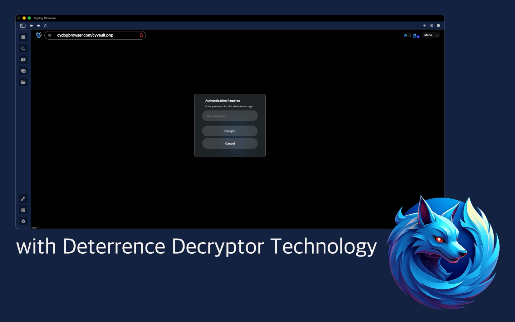Click the cydogbrowser.com/cyvault.php address field
515x322 pixels.
(95, 35)
